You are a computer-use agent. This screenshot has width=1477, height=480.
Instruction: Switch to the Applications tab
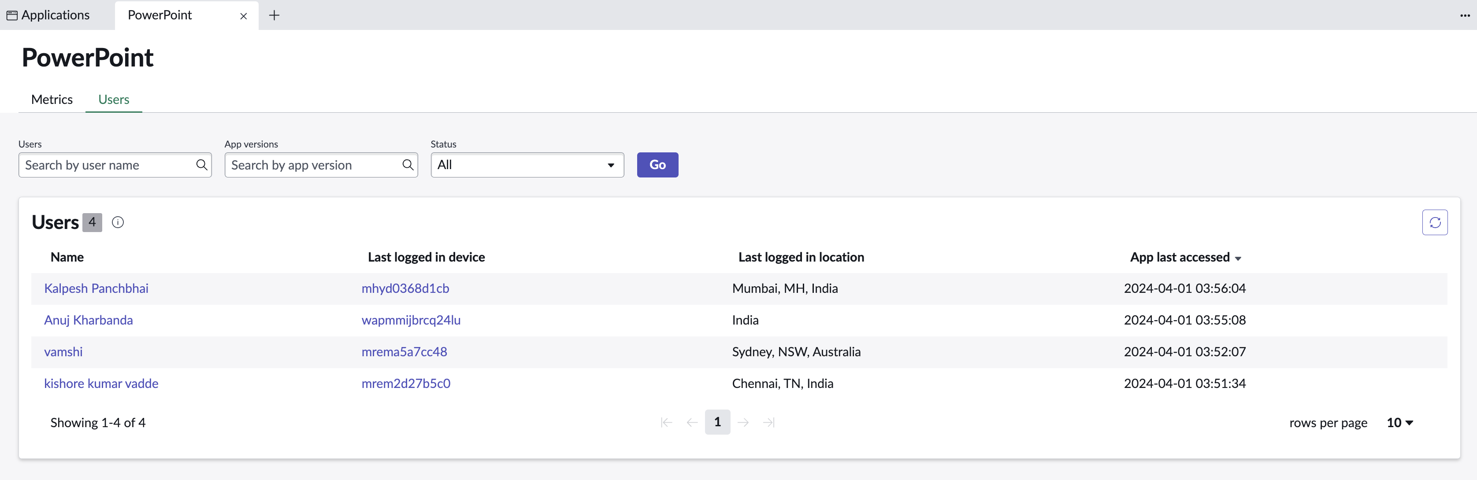coord(48,15)
